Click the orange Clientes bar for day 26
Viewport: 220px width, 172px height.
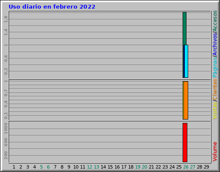pos(186,100)
